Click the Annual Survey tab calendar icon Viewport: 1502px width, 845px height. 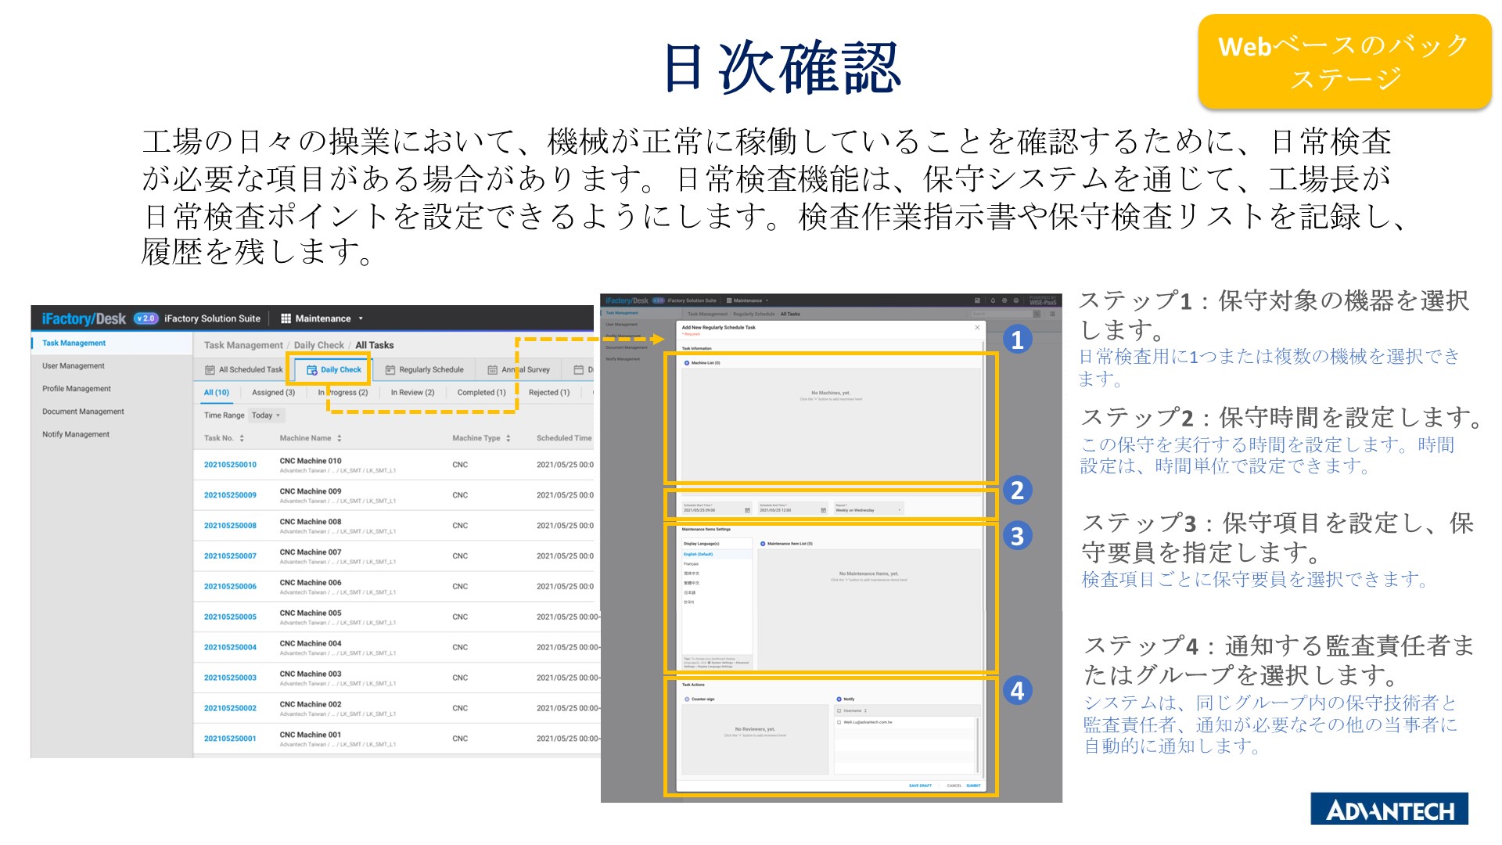(x=492, y=370)
